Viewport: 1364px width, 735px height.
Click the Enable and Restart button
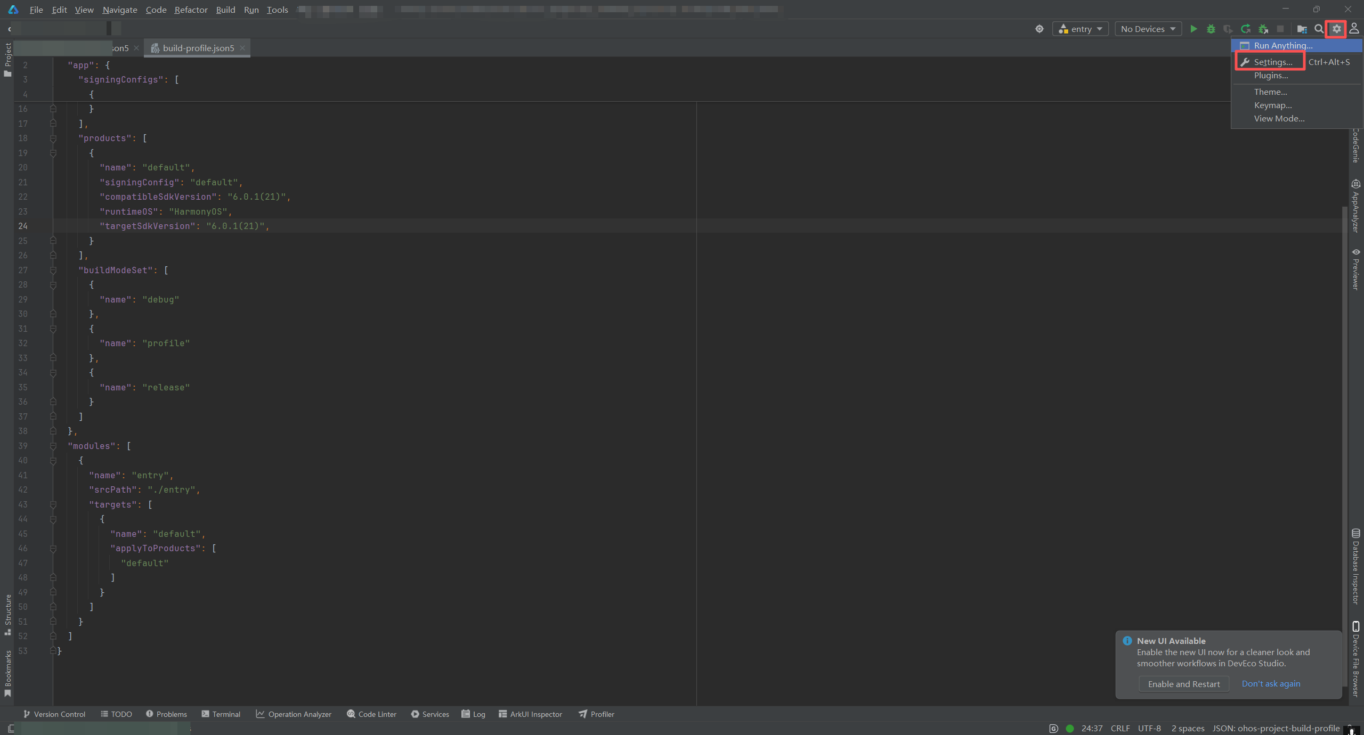1183,684
